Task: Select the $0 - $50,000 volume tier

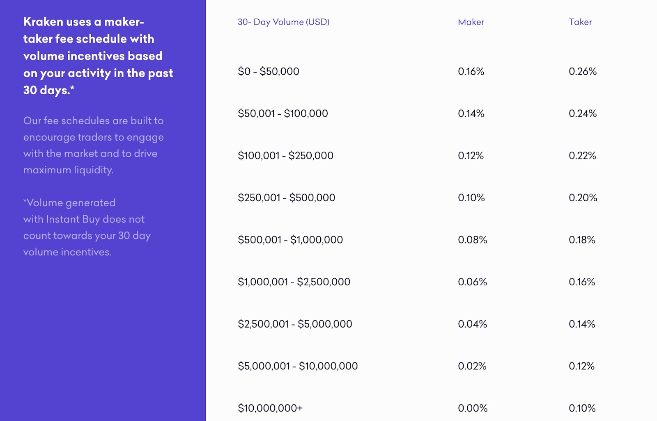Action: (x=268, y=71)
